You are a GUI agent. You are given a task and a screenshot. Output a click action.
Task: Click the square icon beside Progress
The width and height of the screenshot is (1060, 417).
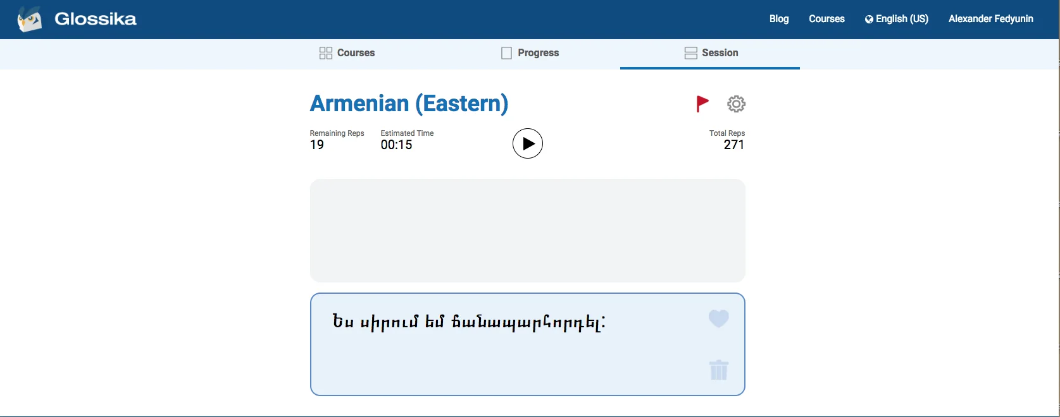506,53
